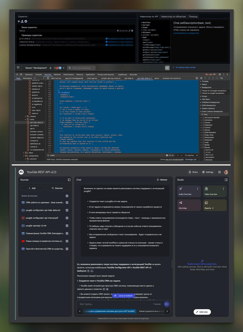
Task: Select setDescription(task,text) in API navigator
Action: (155, 52)
